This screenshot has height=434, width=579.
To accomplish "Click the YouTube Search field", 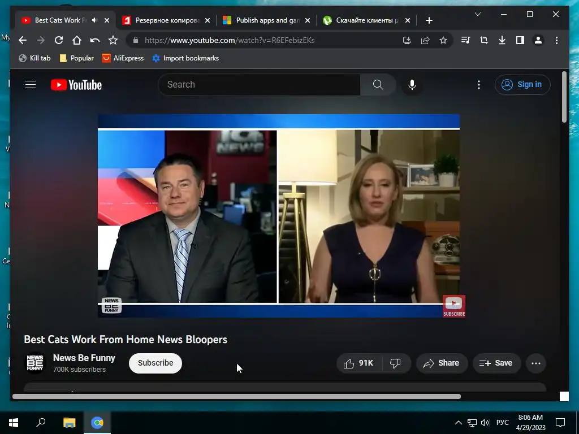I will (259, 85).
